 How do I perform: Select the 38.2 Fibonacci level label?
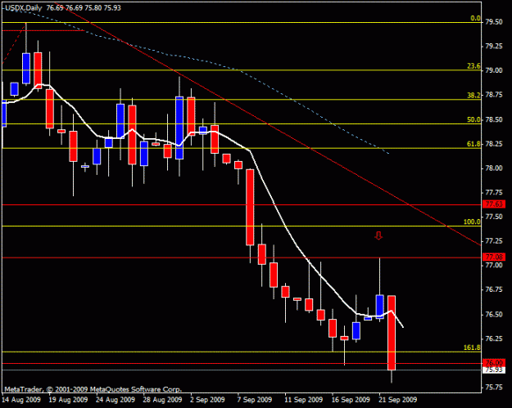[x=473, y=95]
